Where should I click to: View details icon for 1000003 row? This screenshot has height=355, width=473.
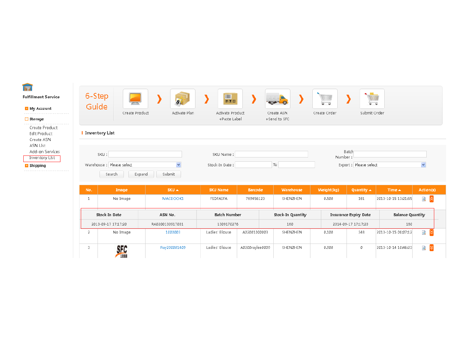pyautogui.click(x=424, y=232)
